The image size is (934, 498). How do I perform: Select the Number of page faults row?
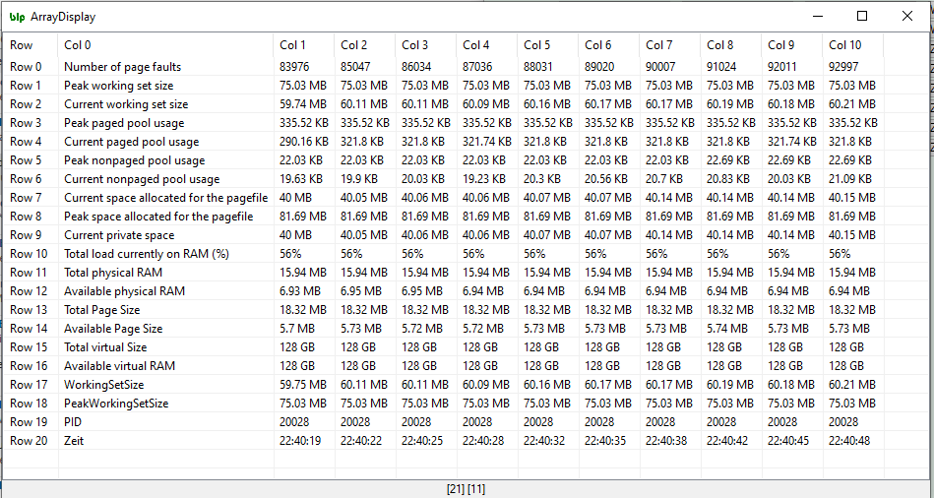[122, 67]
